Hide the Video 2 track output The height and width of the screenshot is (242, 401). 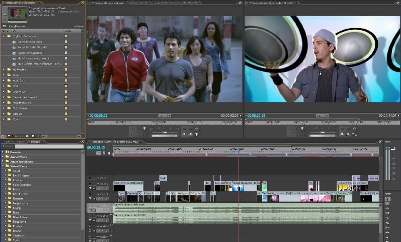coord(90,184)
